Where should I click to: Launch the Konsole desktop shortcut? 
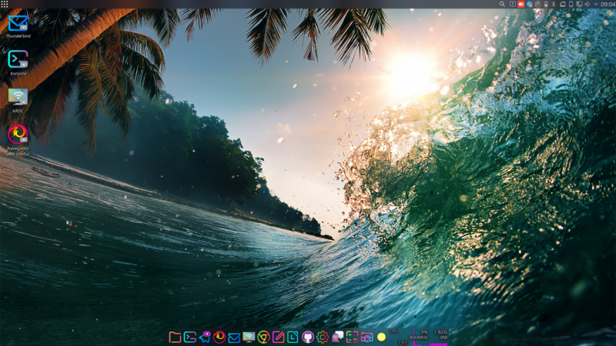[18, 60]
